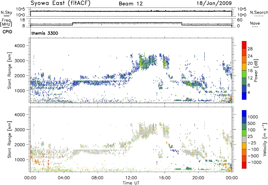
Task: Select the "16" Power colorbar label
Action: (x=250, y=71)
